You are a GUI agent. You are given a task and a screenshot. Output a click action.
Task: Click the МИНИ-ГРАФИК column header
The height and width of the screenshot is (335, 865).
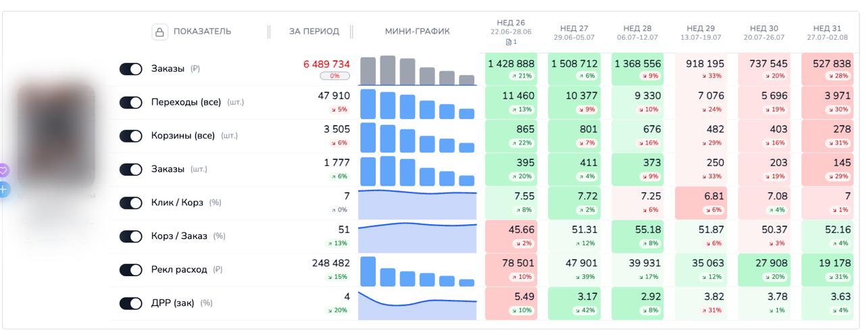pyautogui.click(x=418, y=32)
